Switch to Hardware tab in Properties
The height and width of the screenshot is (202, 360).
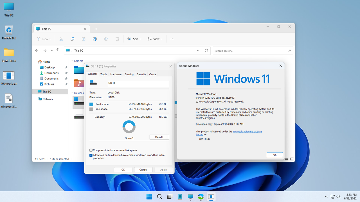tap(116, 74)
